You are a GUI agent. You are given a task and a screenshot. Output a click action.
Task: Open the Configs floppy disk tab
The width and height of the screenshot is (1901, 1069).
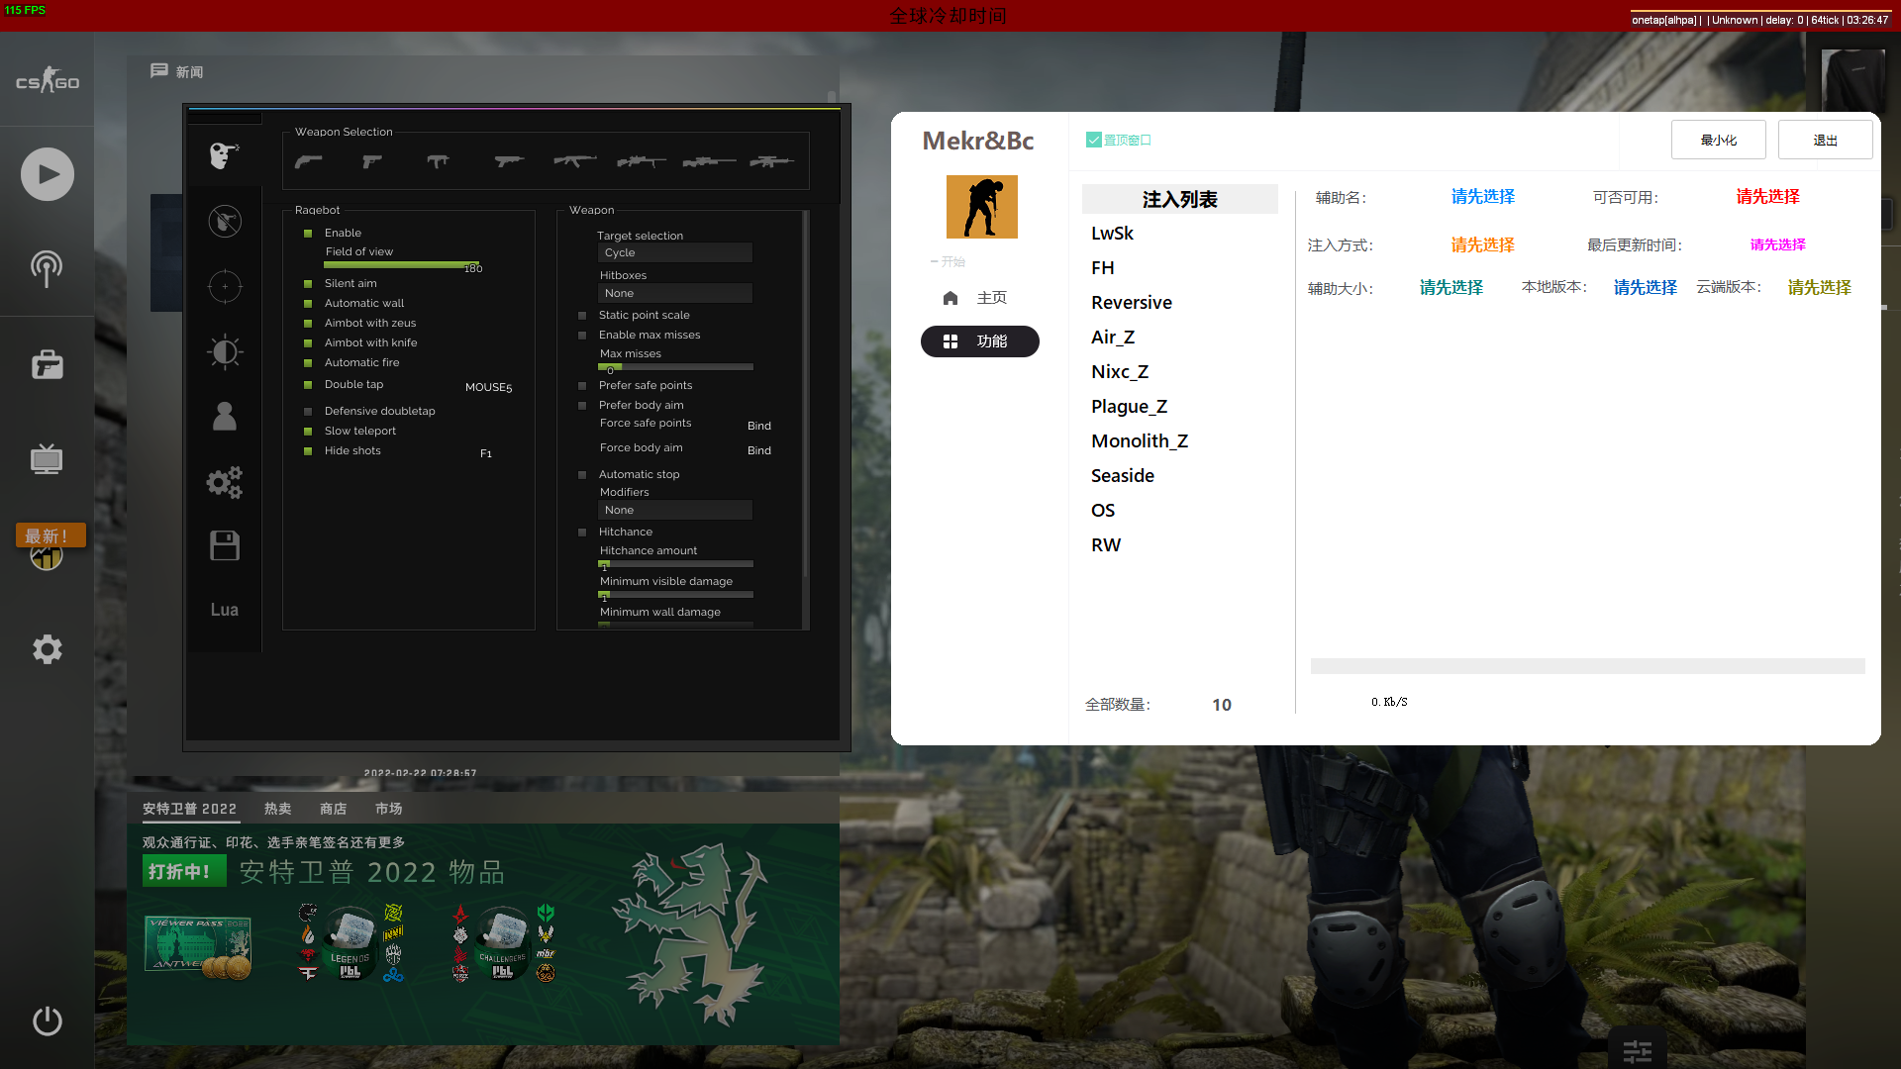(x=224, y=545)
